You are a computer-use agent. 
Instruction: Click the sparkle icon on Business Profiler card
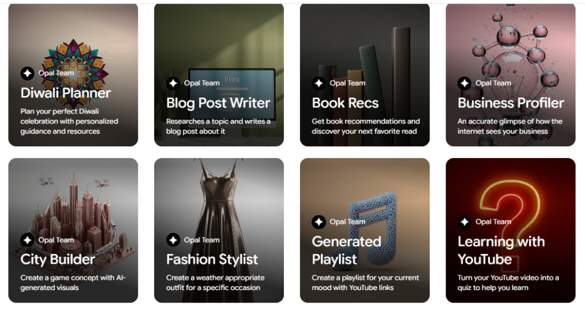click(464, 83)
